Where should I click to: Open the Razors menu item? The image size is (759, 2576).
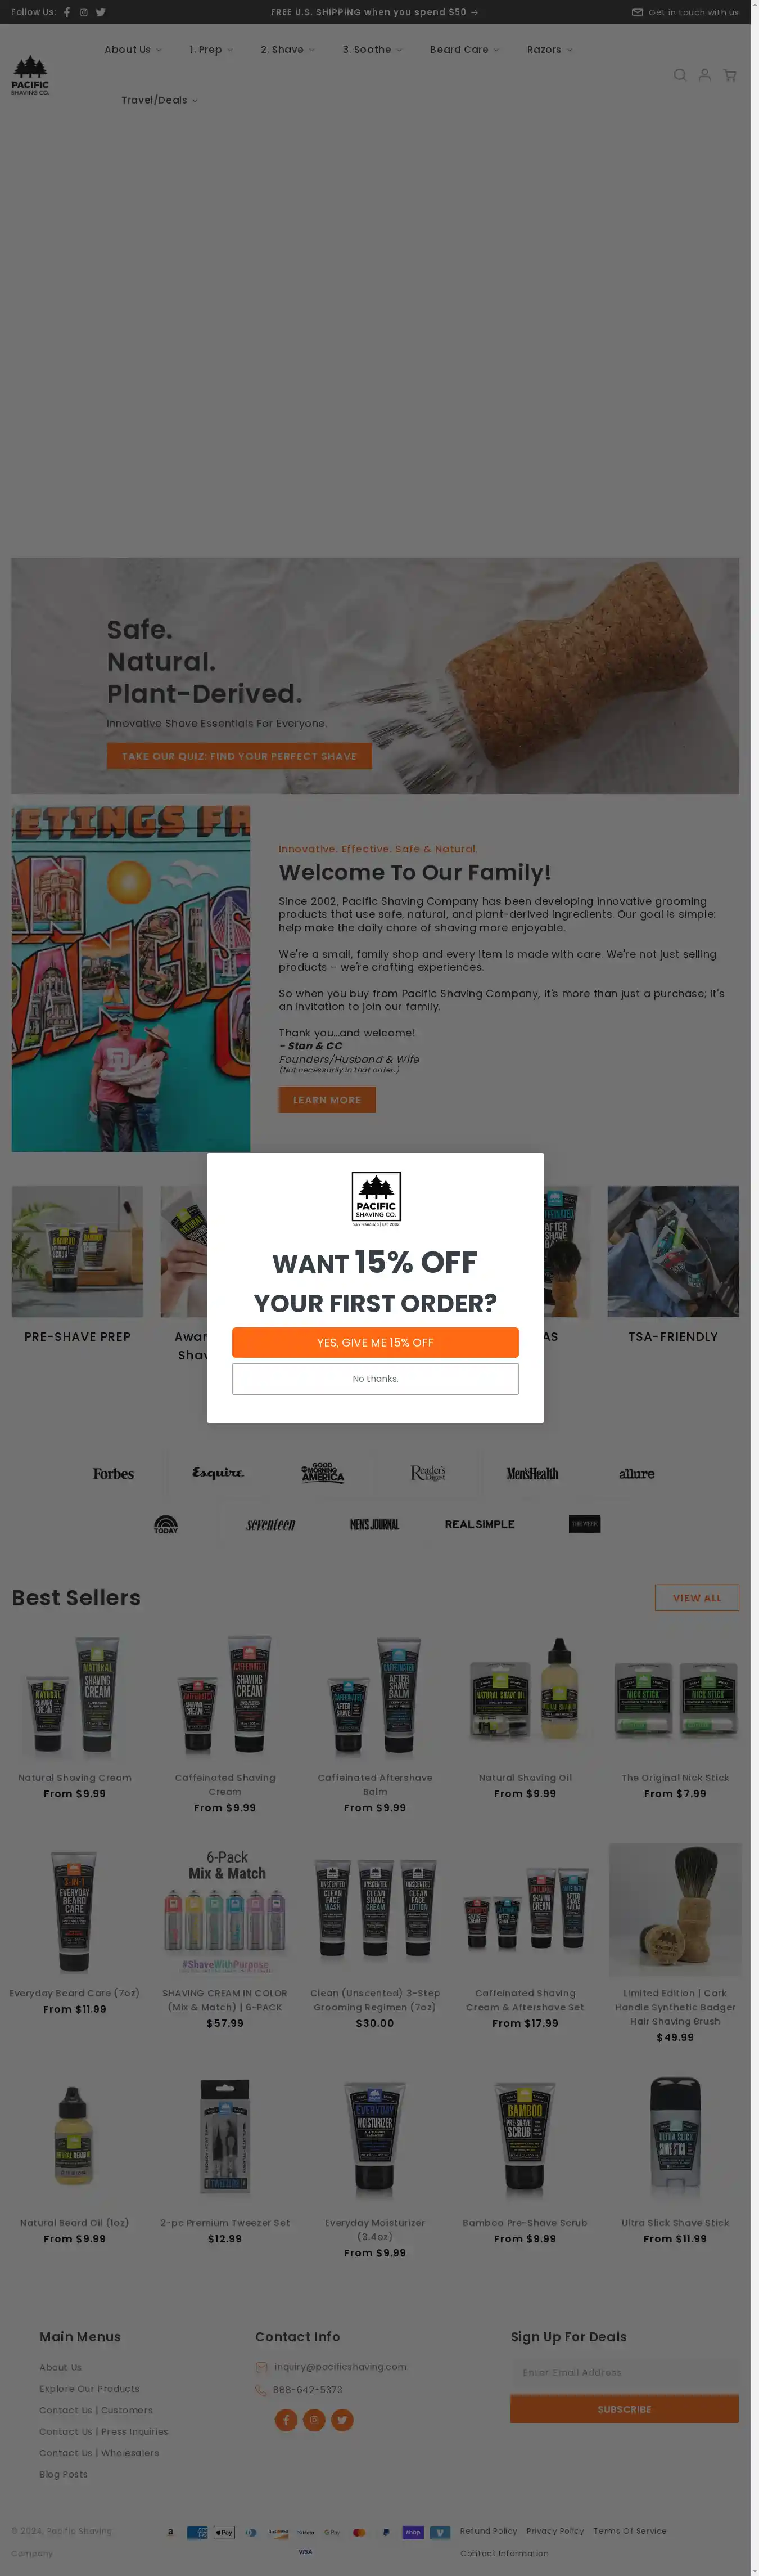(x=549, y=49)
